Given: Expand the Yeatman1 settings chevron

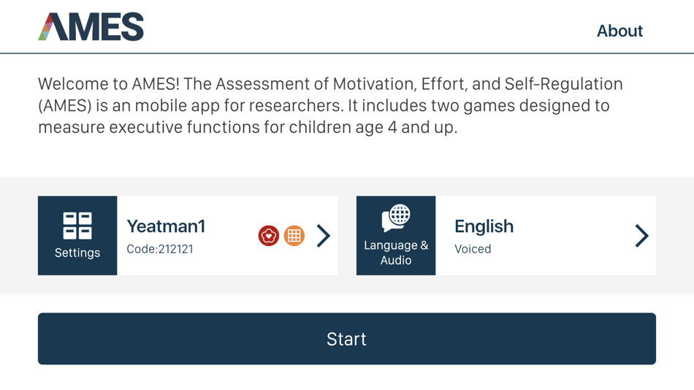Looking at the screenshot, I should [324, 236].
